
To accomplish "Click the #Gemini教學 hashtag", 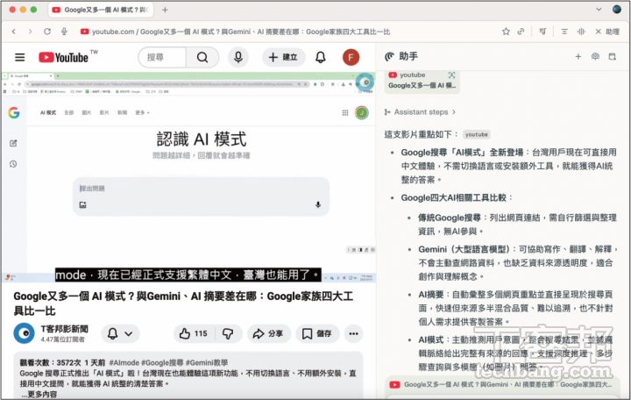I will coord(207,362).
